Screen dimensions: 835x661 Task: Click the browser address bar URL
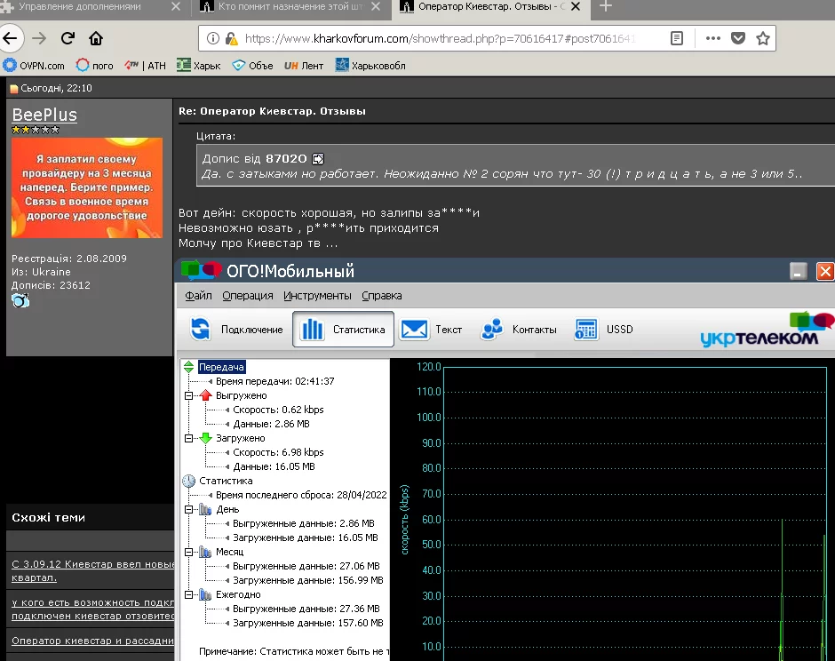440,38
